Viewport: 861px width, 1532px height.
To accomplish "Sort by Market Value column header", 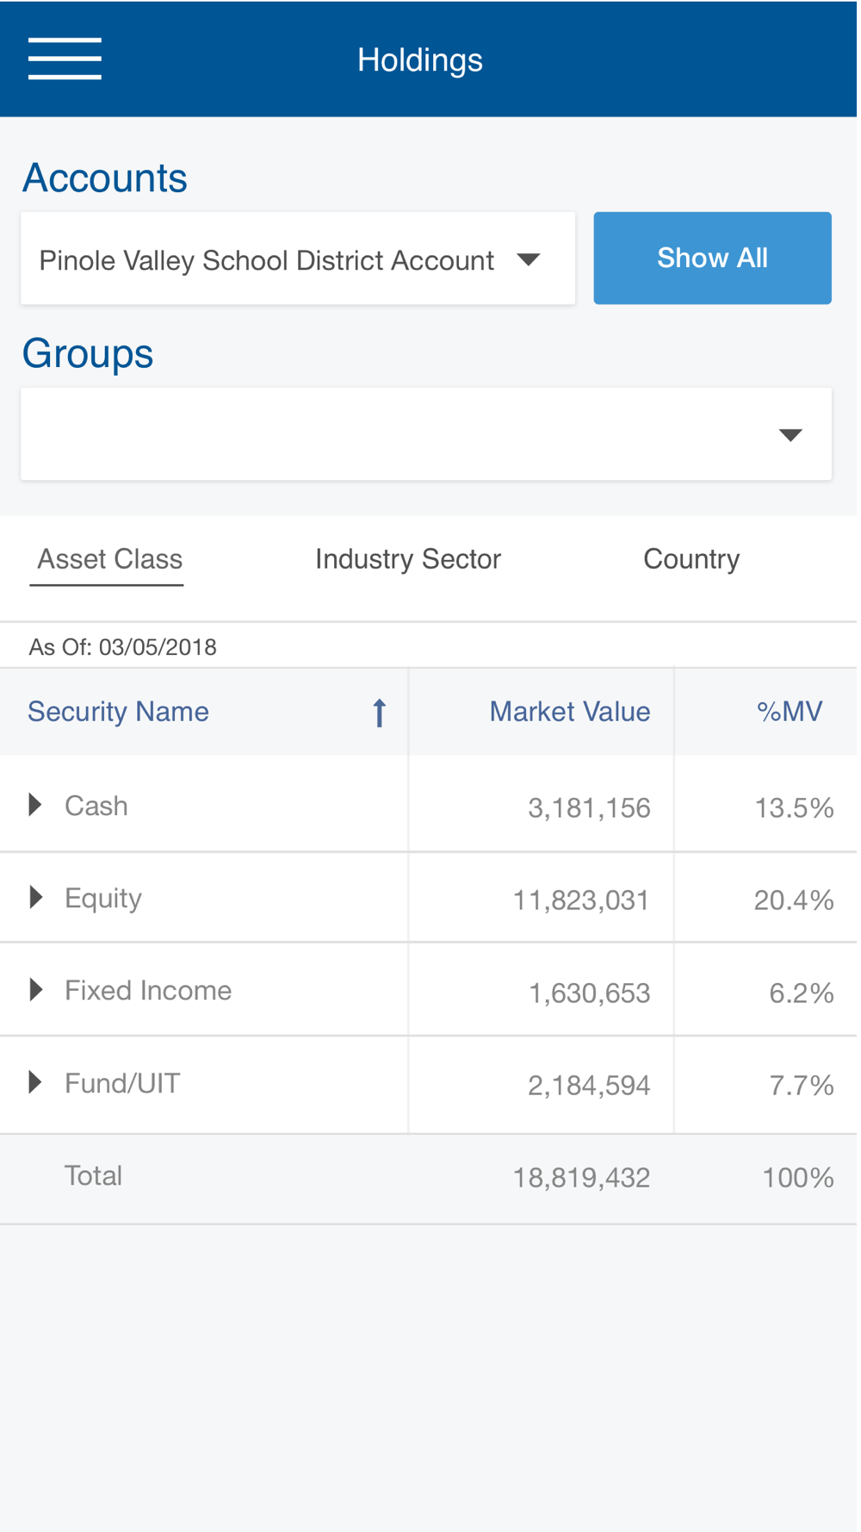I will coord(570,712).
